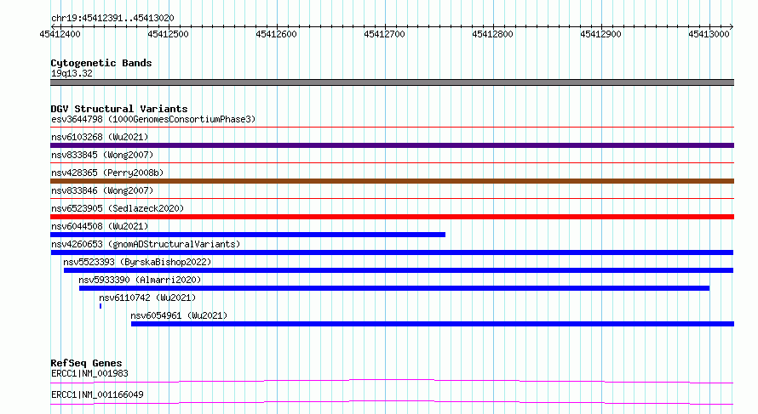Click the short blue bar for nsv6044508
This screenshot has width=758, height=414.
pos(248,235)
